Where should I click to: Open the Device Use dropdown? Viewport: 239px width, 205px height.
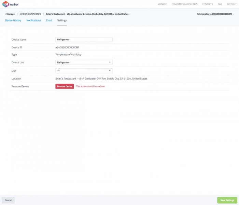click(84, 63)
